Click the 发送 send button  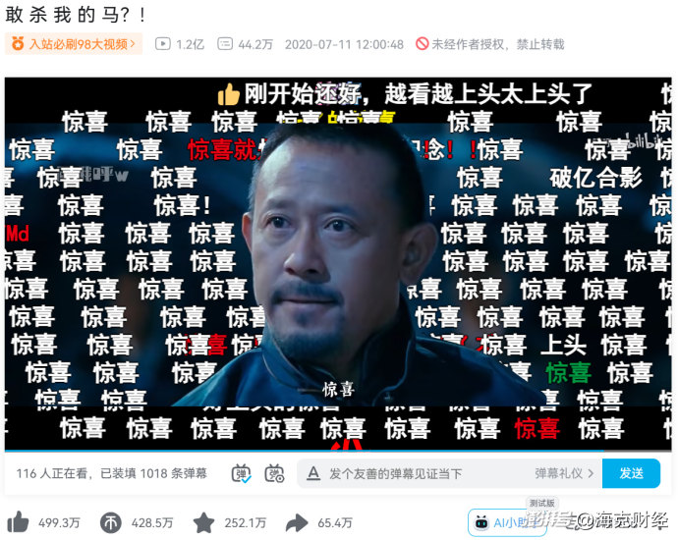[631, 473]
